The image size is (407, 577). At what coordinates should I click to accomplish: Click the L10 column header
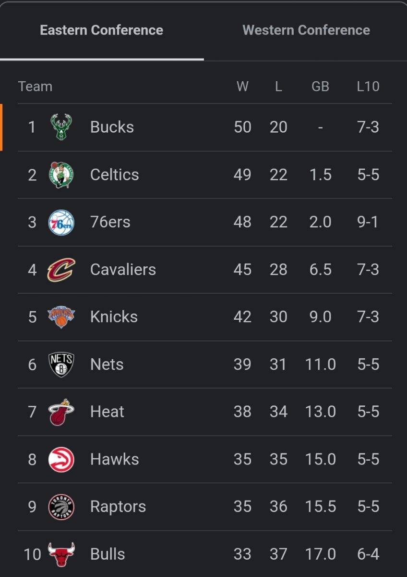[x=368, y=87]
